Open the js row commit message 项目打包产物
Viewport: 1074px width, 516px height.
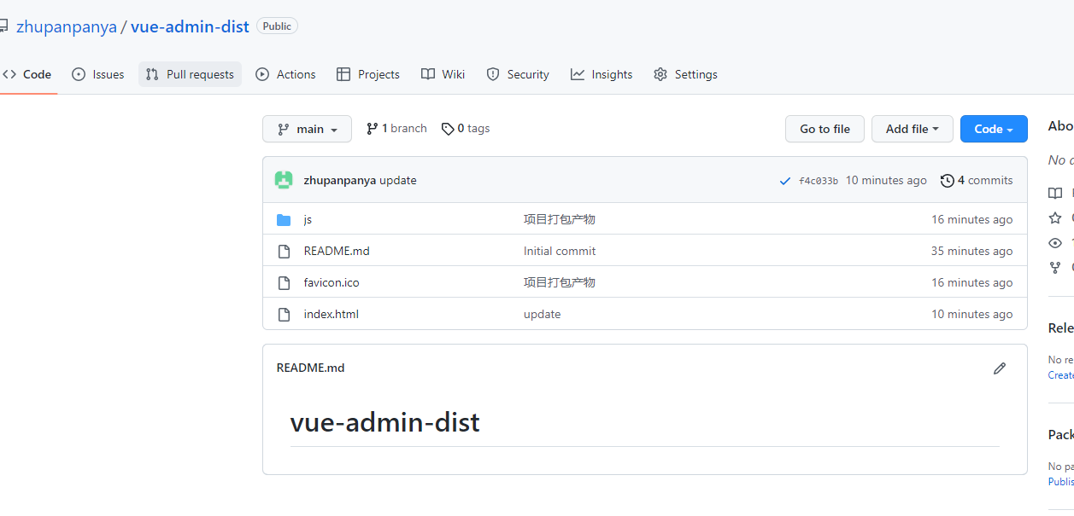click(560, 219)
